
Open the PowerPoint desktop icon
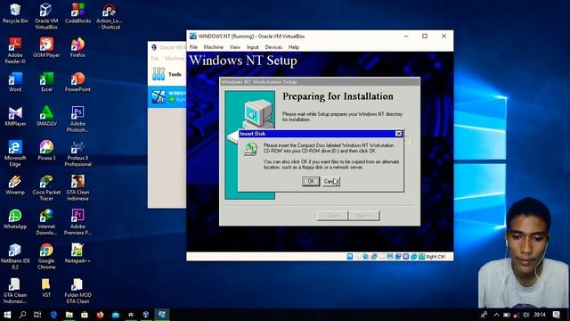[77, 82]
